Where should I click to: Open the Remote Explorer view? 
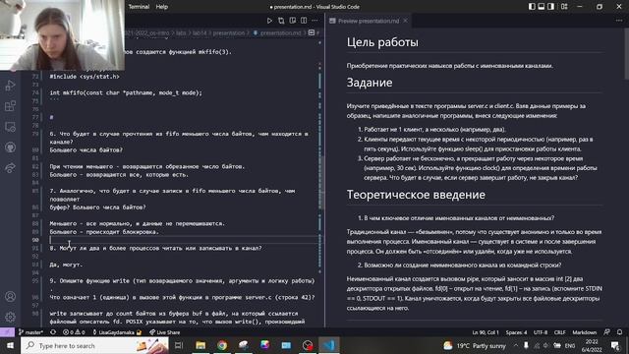pos(11,127)
